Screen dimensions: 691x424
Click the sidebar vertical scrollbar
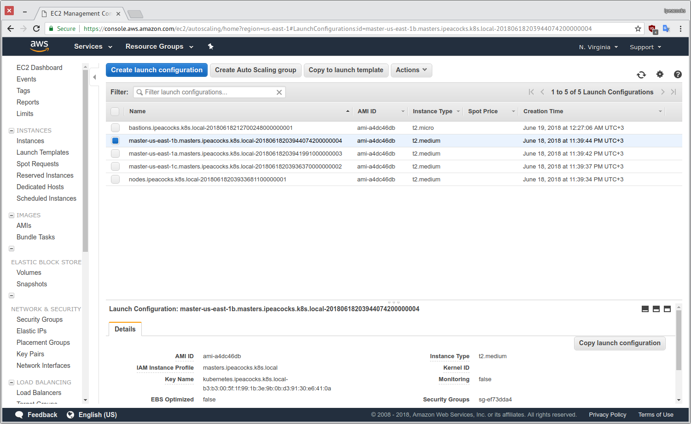(85, 161)
